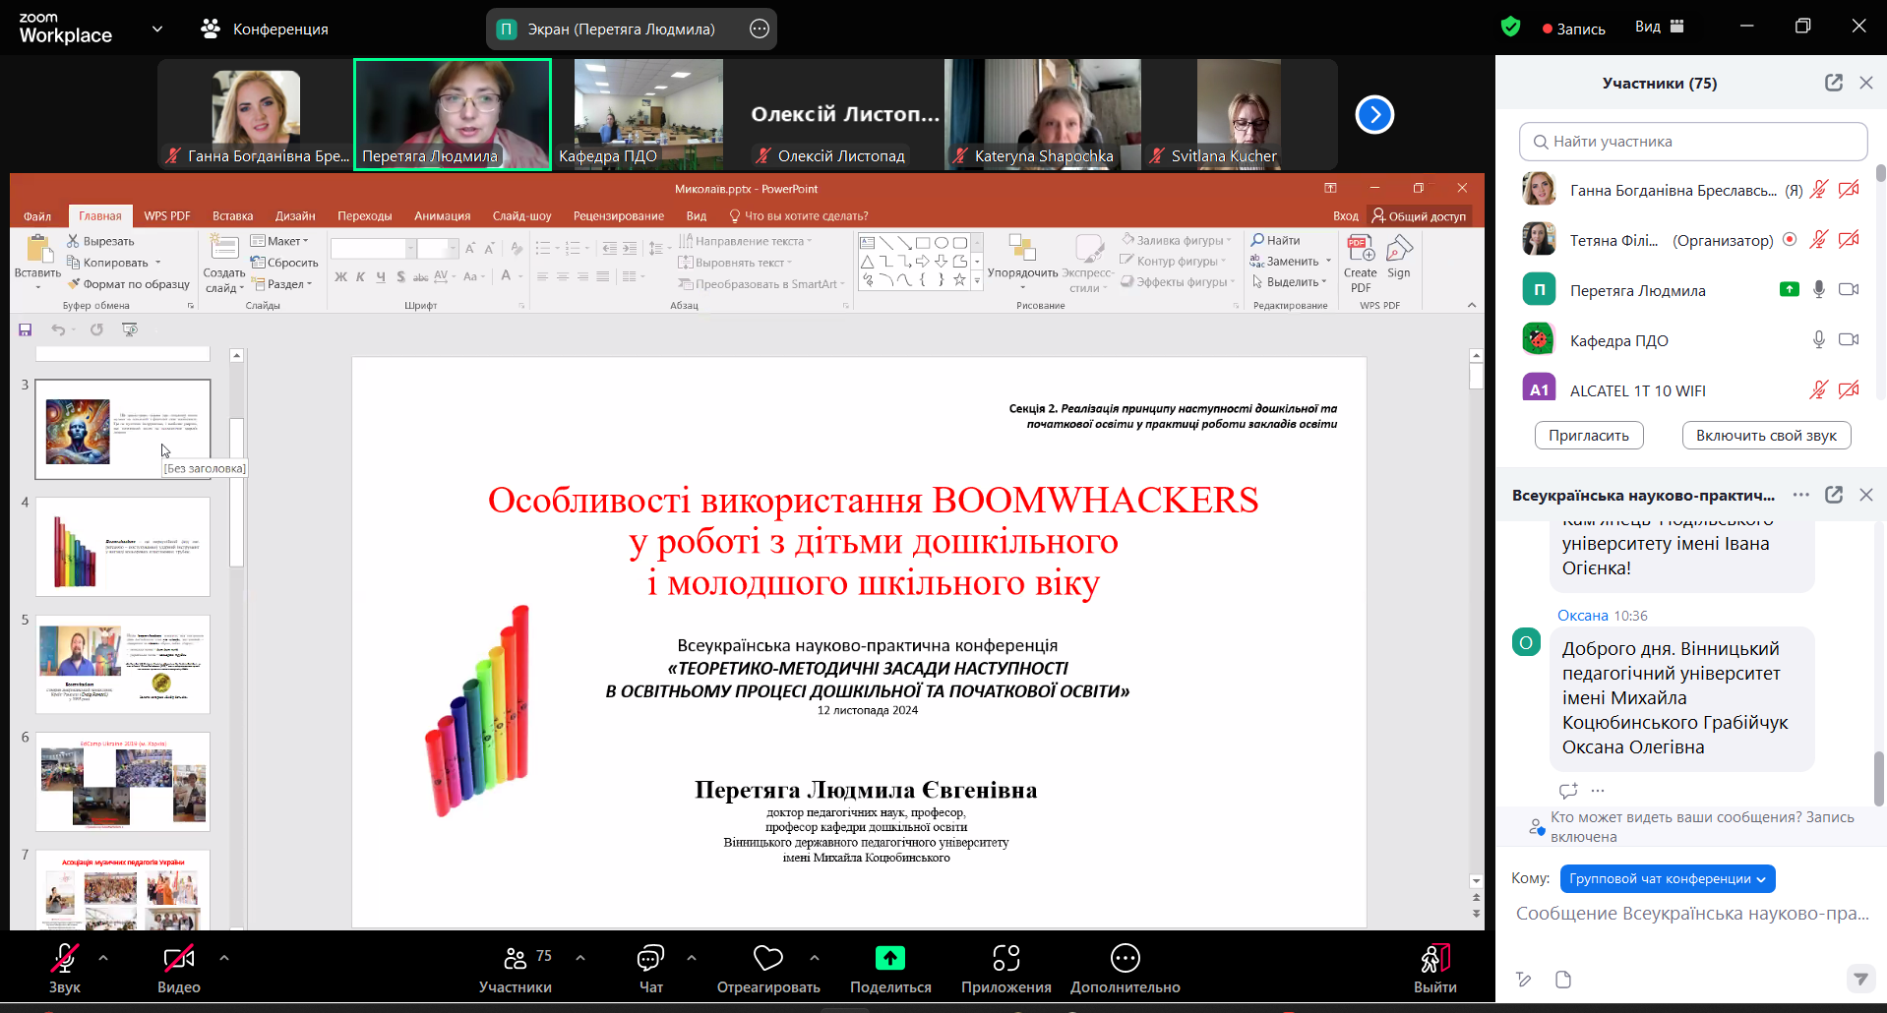Screen dimensions: 1887x1013
Task: Pop out the Participants panel
Action: (1833, 83)
